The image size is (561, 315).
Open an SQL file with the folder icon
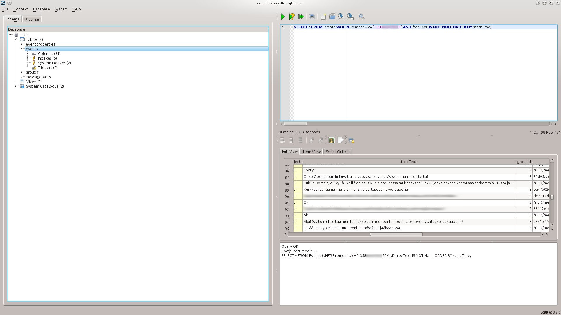(332, 17)
